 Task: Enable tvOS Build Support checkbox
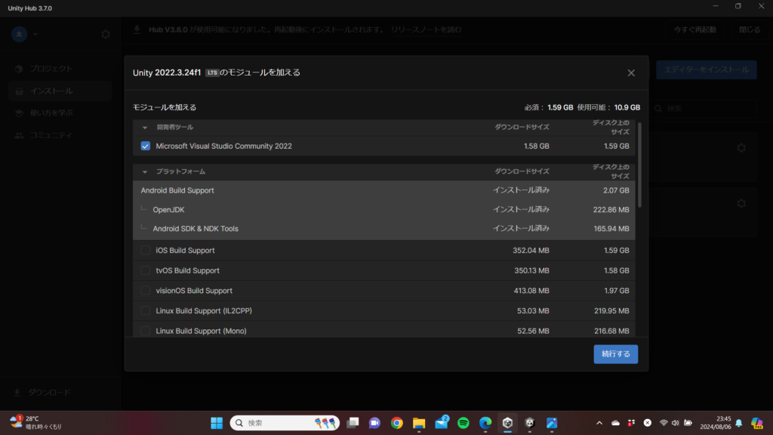tap(146, 271)
